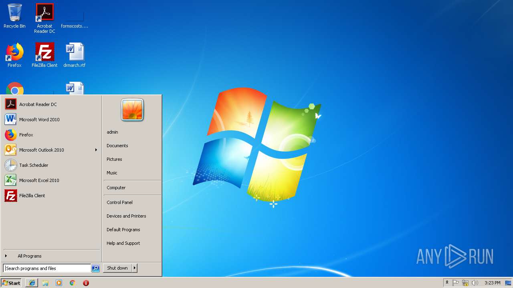This screenshot has width=513, height=288.
Task: Open Chrome from the taskbar
Action: 72,283
